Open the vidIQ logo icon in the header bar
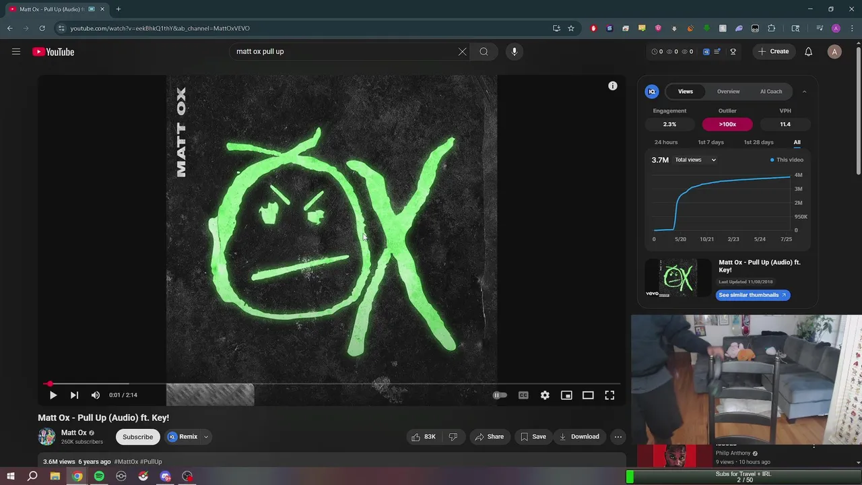This screenshot has width=862, height=485. point(706,52)
